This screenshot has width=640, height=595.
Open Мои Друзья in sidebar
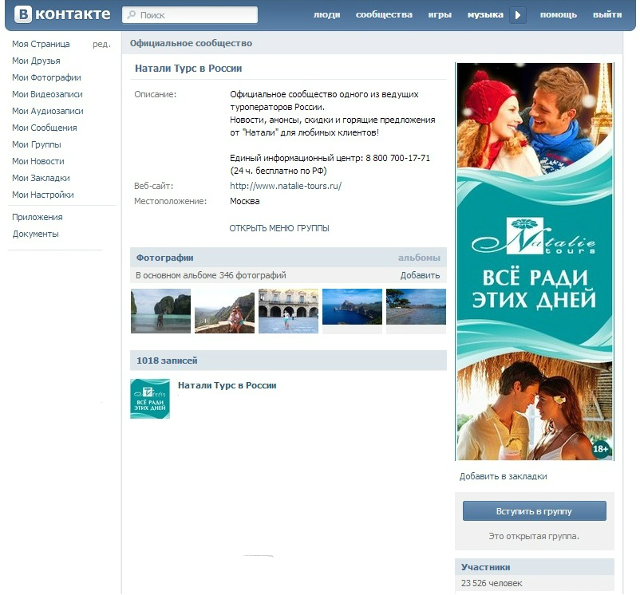[36, 61]
